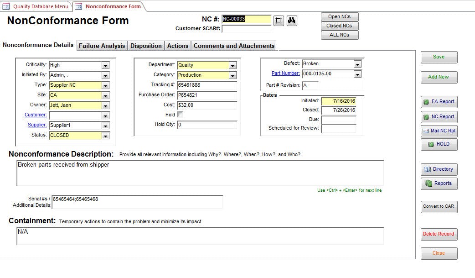Click the Convert to CAR button

[439, 207]
